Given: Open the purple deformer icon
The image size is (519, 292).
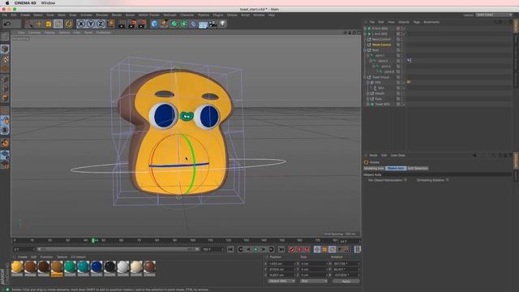Looking at the screenshot, I should pyautogui.click(x=193, y=24).
